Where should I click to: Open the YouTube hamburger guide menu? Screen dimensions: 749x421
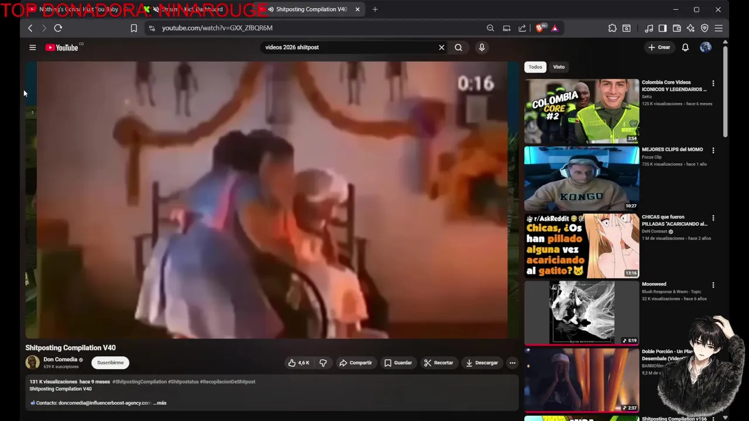pos(33,47)
